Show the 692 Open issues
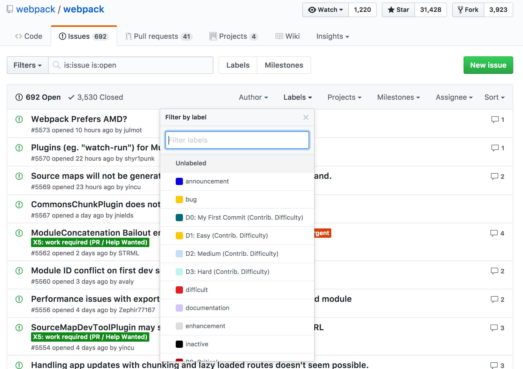The width and height of the screenshot is (523, 369). tap(38, 97)
